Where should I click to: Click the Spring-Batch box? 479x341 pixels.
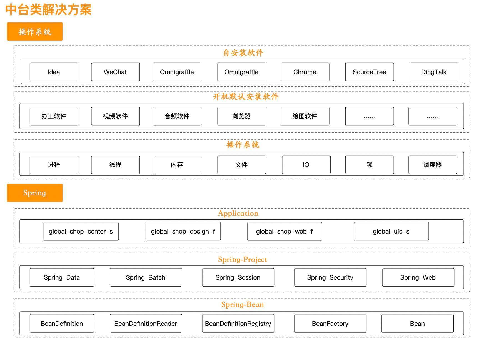(x=146, y=277)
